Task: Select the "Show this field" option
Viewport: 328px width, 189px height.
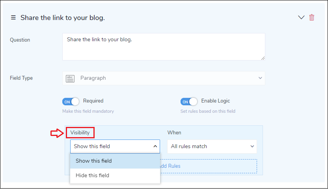Action: pos(94,161)
